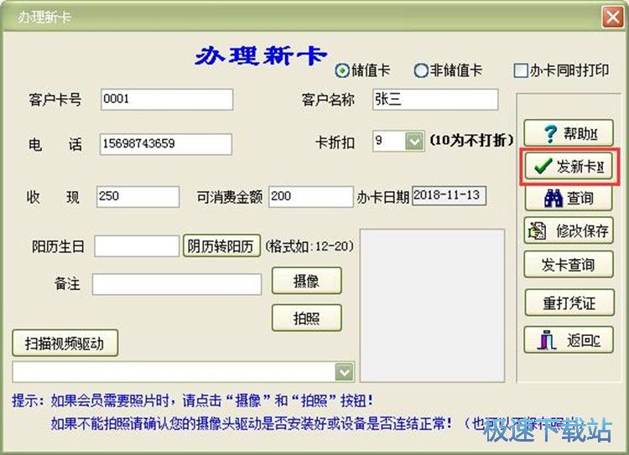This screenshot has width=629, height=455.
Task: Click the 收现 amount field
Action: tap(138, 196)
